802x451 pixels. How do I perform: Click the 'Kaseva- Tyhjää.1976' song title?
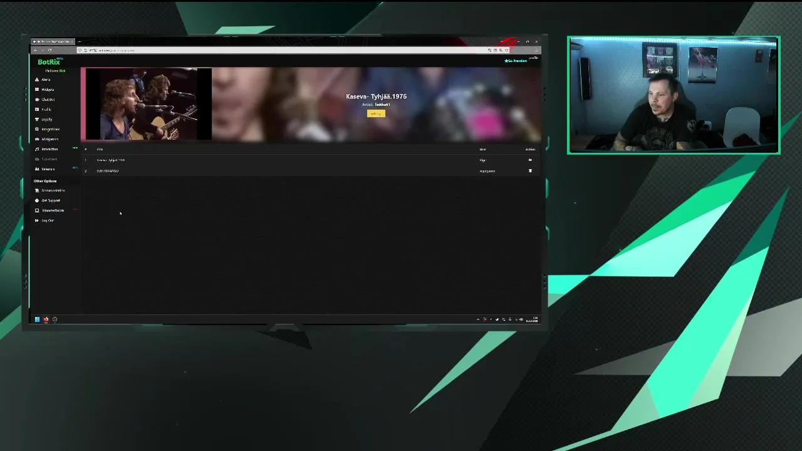click(x=376, y=96)
